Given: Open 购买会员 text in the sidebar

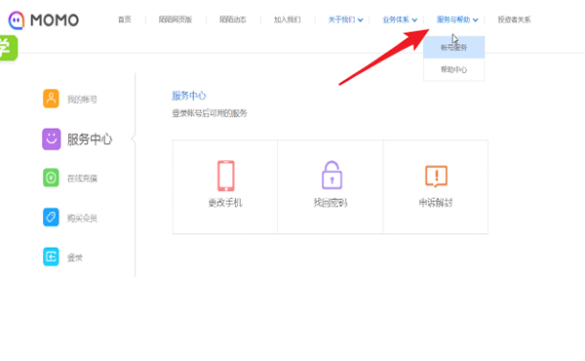Looking at the screenshot, I should pyautogui.click(x=82, y=218).
